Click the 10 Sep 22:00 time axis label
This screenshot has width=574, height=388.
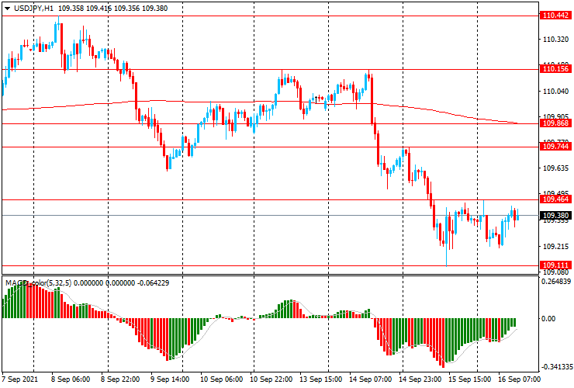[271, 379]
